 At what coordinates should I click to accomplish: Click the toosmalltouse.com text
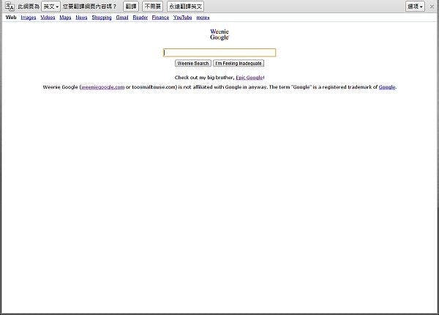coord(154,87)
